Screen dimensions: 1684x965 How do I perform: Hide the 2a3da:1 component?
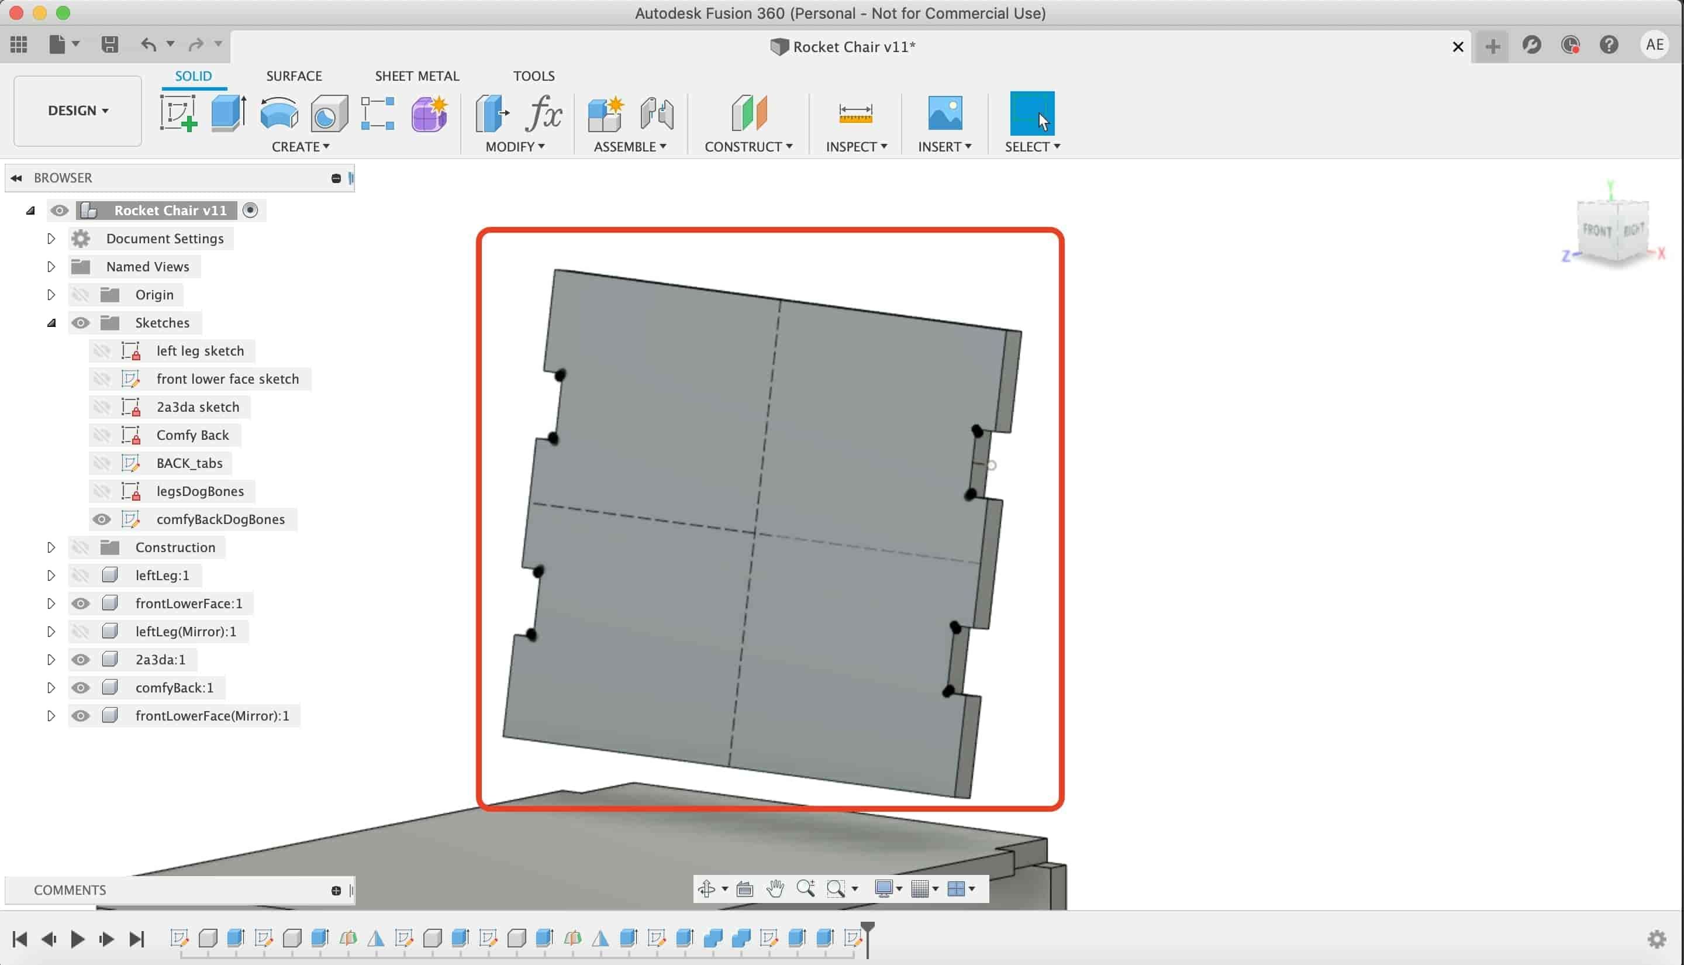click(81, 660)
